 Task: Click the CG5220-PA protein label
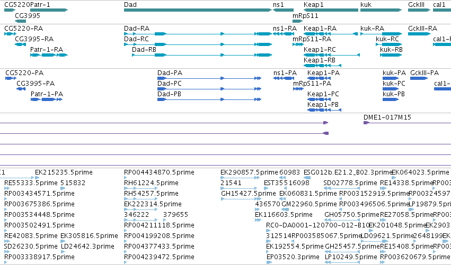pos(24,72)
